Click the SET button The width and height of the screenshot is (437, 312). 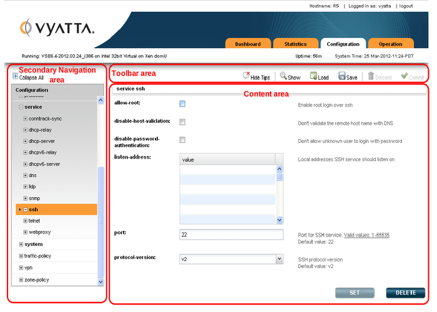355,293
